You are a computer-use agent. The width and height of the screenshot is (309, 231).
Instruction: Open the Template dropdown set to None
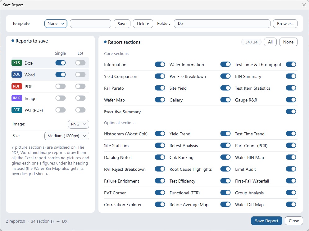[56, 24]
